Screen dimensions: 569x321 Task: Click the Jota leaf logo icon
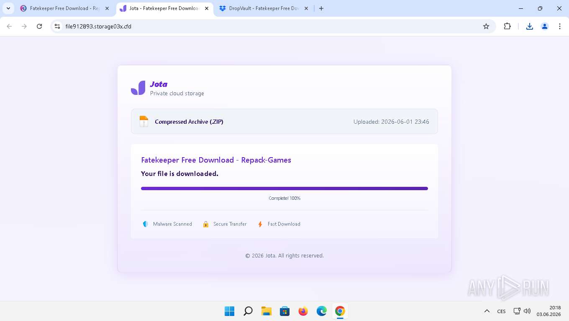(138, 88)
